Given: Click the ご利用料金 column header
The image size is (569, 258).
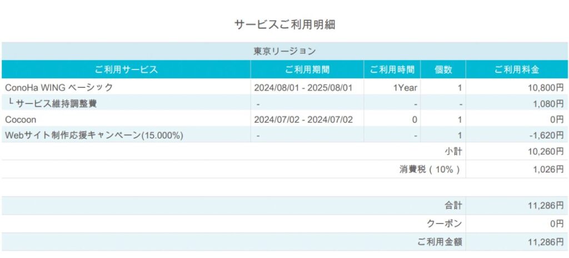Looking at the screenshot, I should click(517, 70).
